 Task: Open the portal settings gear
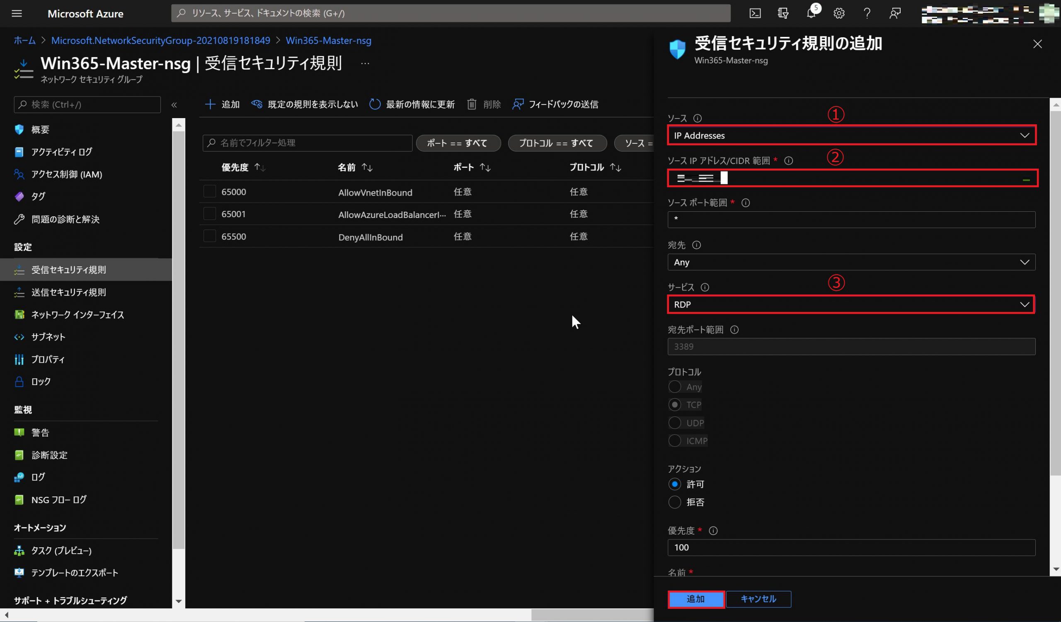pyautogui.click(x=839, y=13)
